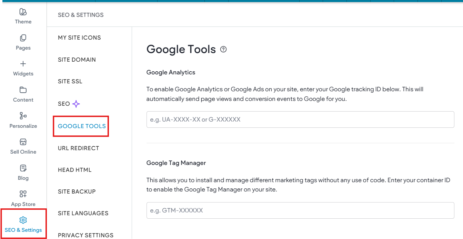Open the Theme panel icon

point(23,12)
